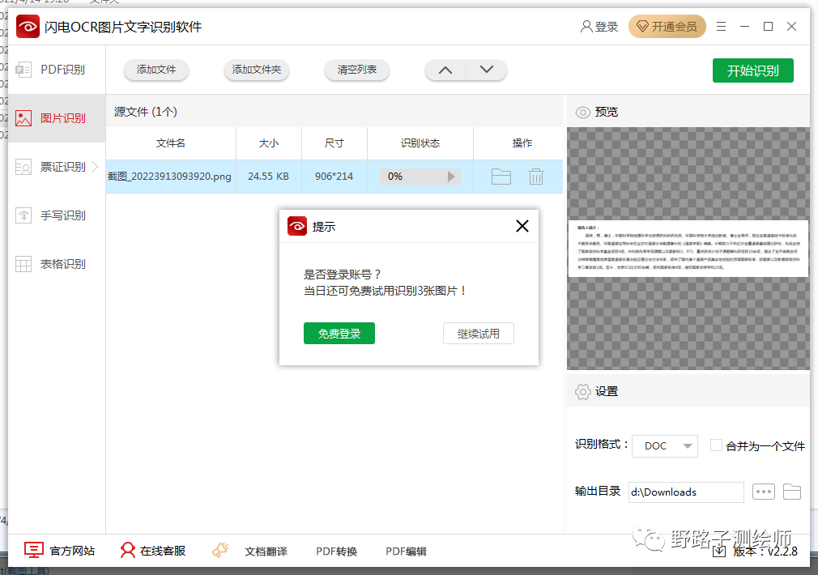Click the settings gear icon
This screenshot has height=575, width=818.
pos(582,391)
